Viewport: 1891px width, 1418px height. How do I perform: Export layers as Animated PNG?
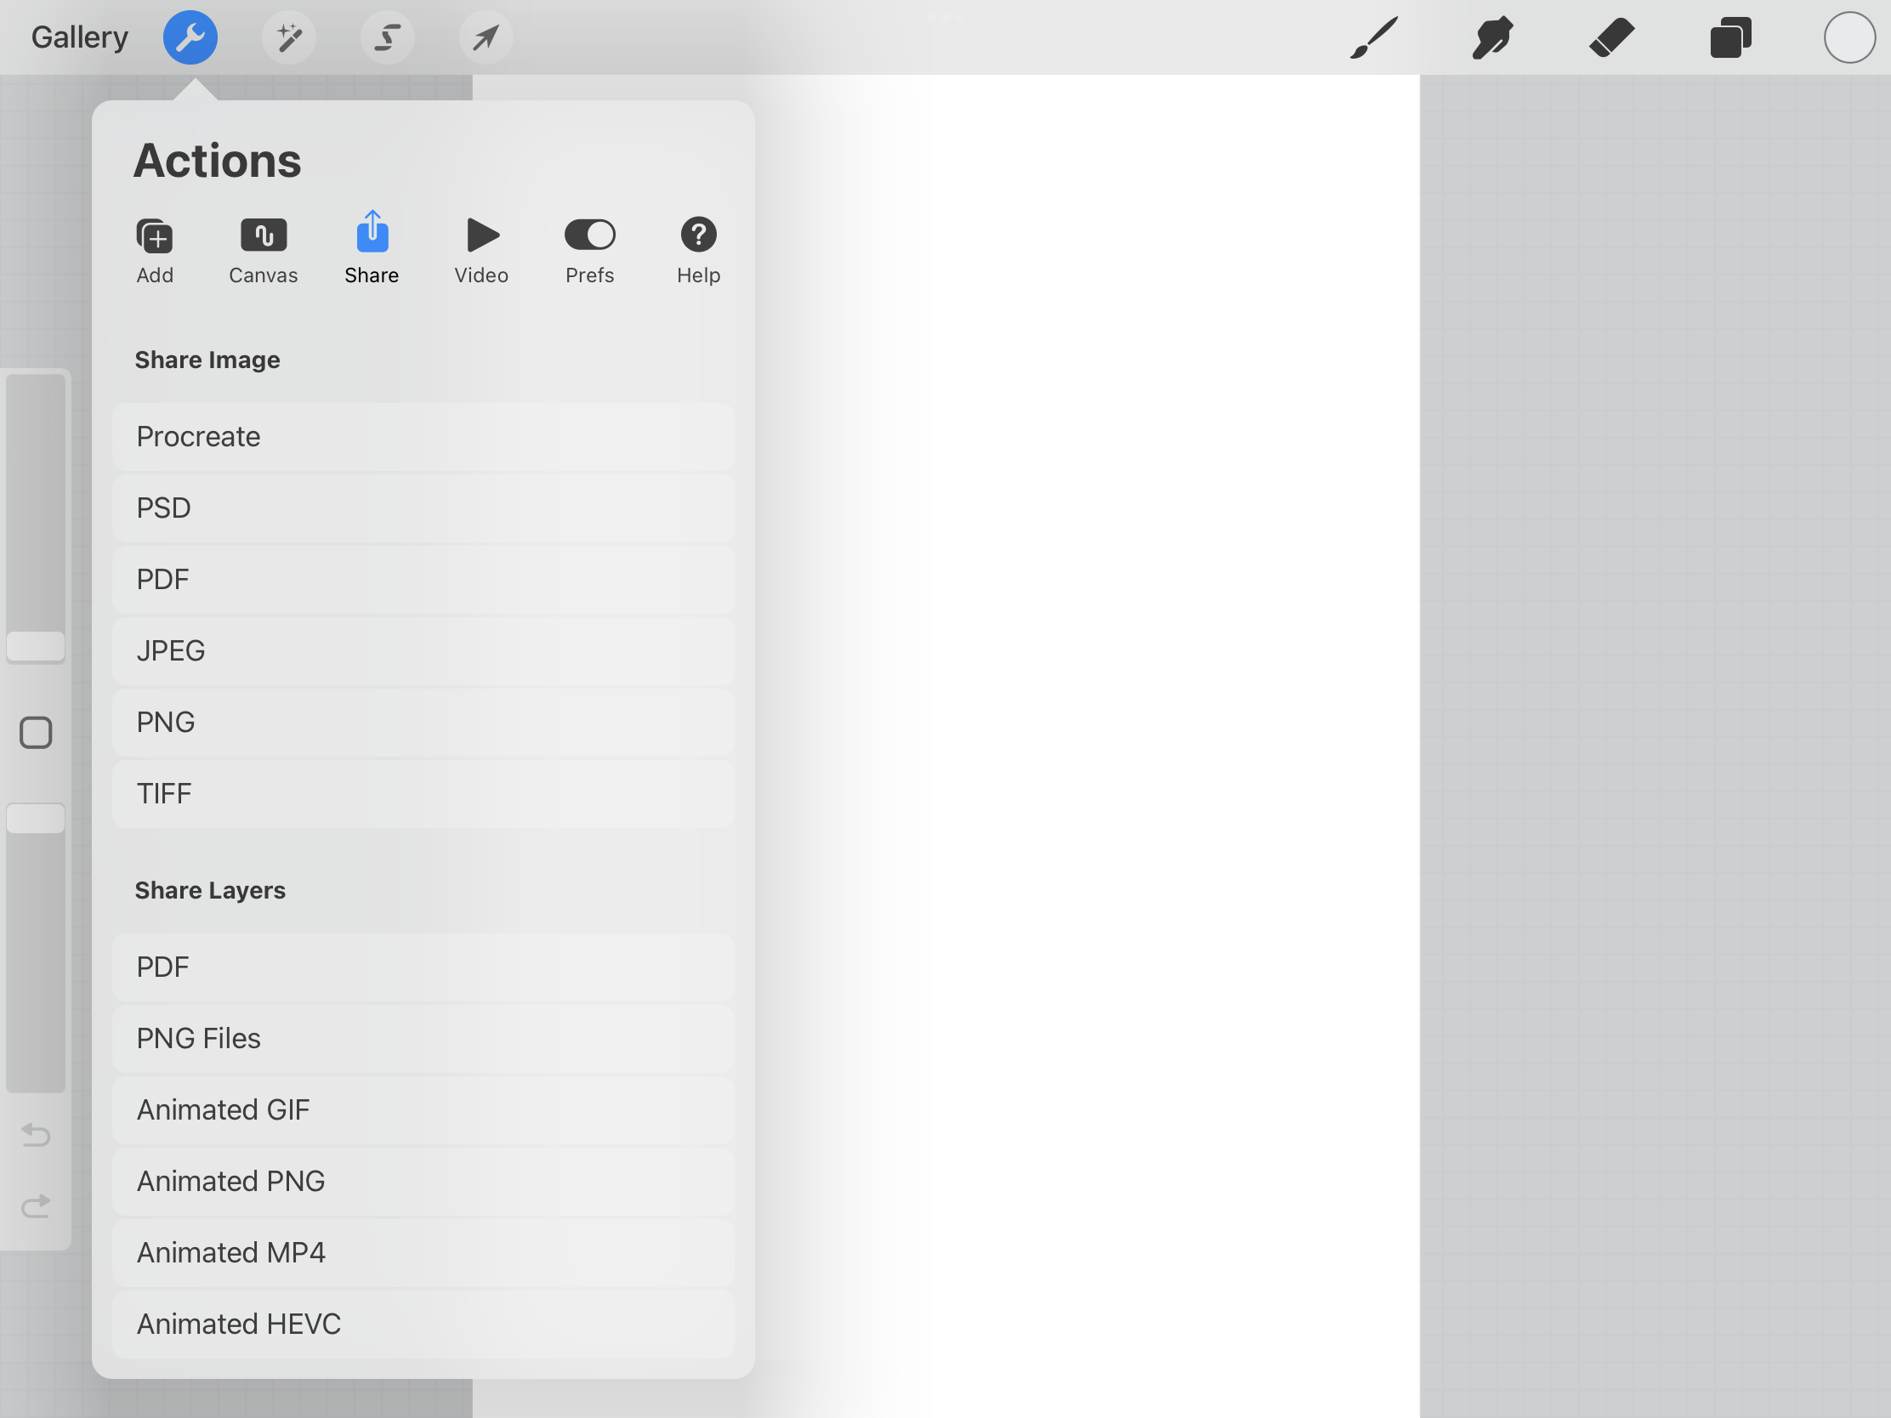[x=423, y=1181]
